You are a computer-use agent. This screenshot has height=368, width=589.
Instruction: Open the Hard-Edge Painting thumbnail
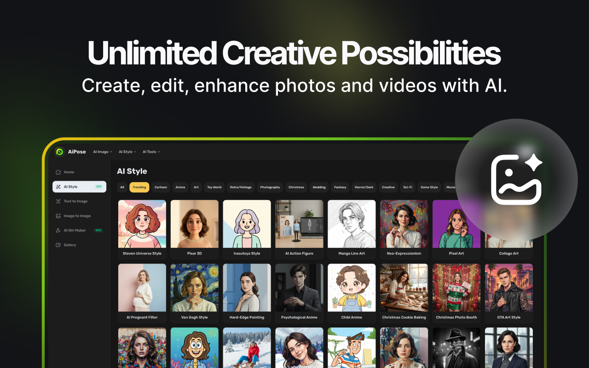point(247,288)
